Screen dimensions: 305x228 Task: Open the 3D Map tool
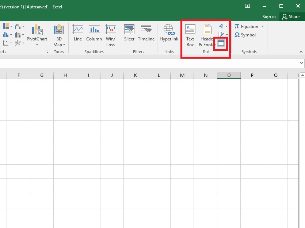tap(59, 35)
